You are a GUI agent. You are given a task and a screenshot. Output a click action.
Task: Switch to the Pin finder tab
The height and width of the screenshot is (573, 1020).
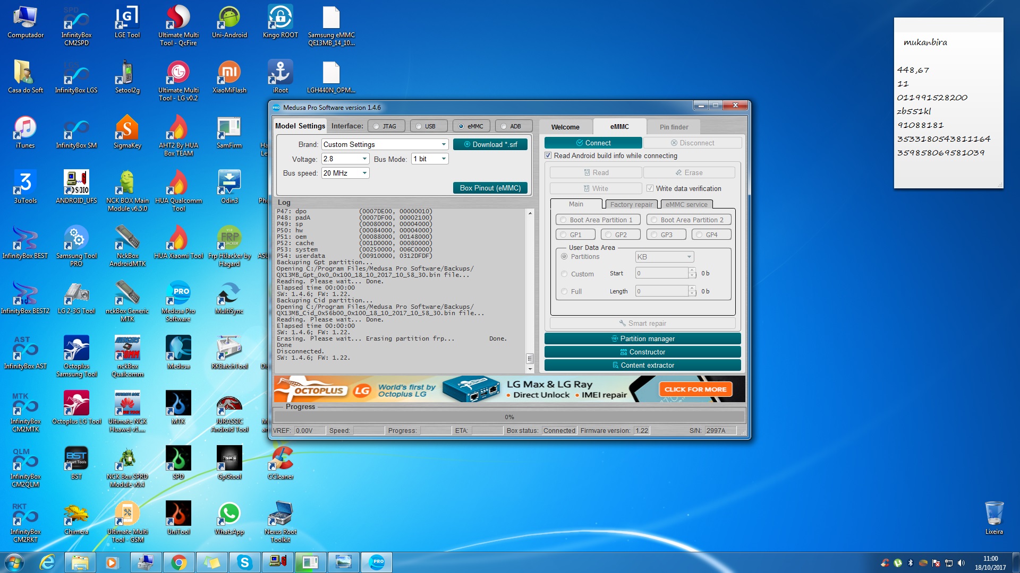click(x=674, y=127)
